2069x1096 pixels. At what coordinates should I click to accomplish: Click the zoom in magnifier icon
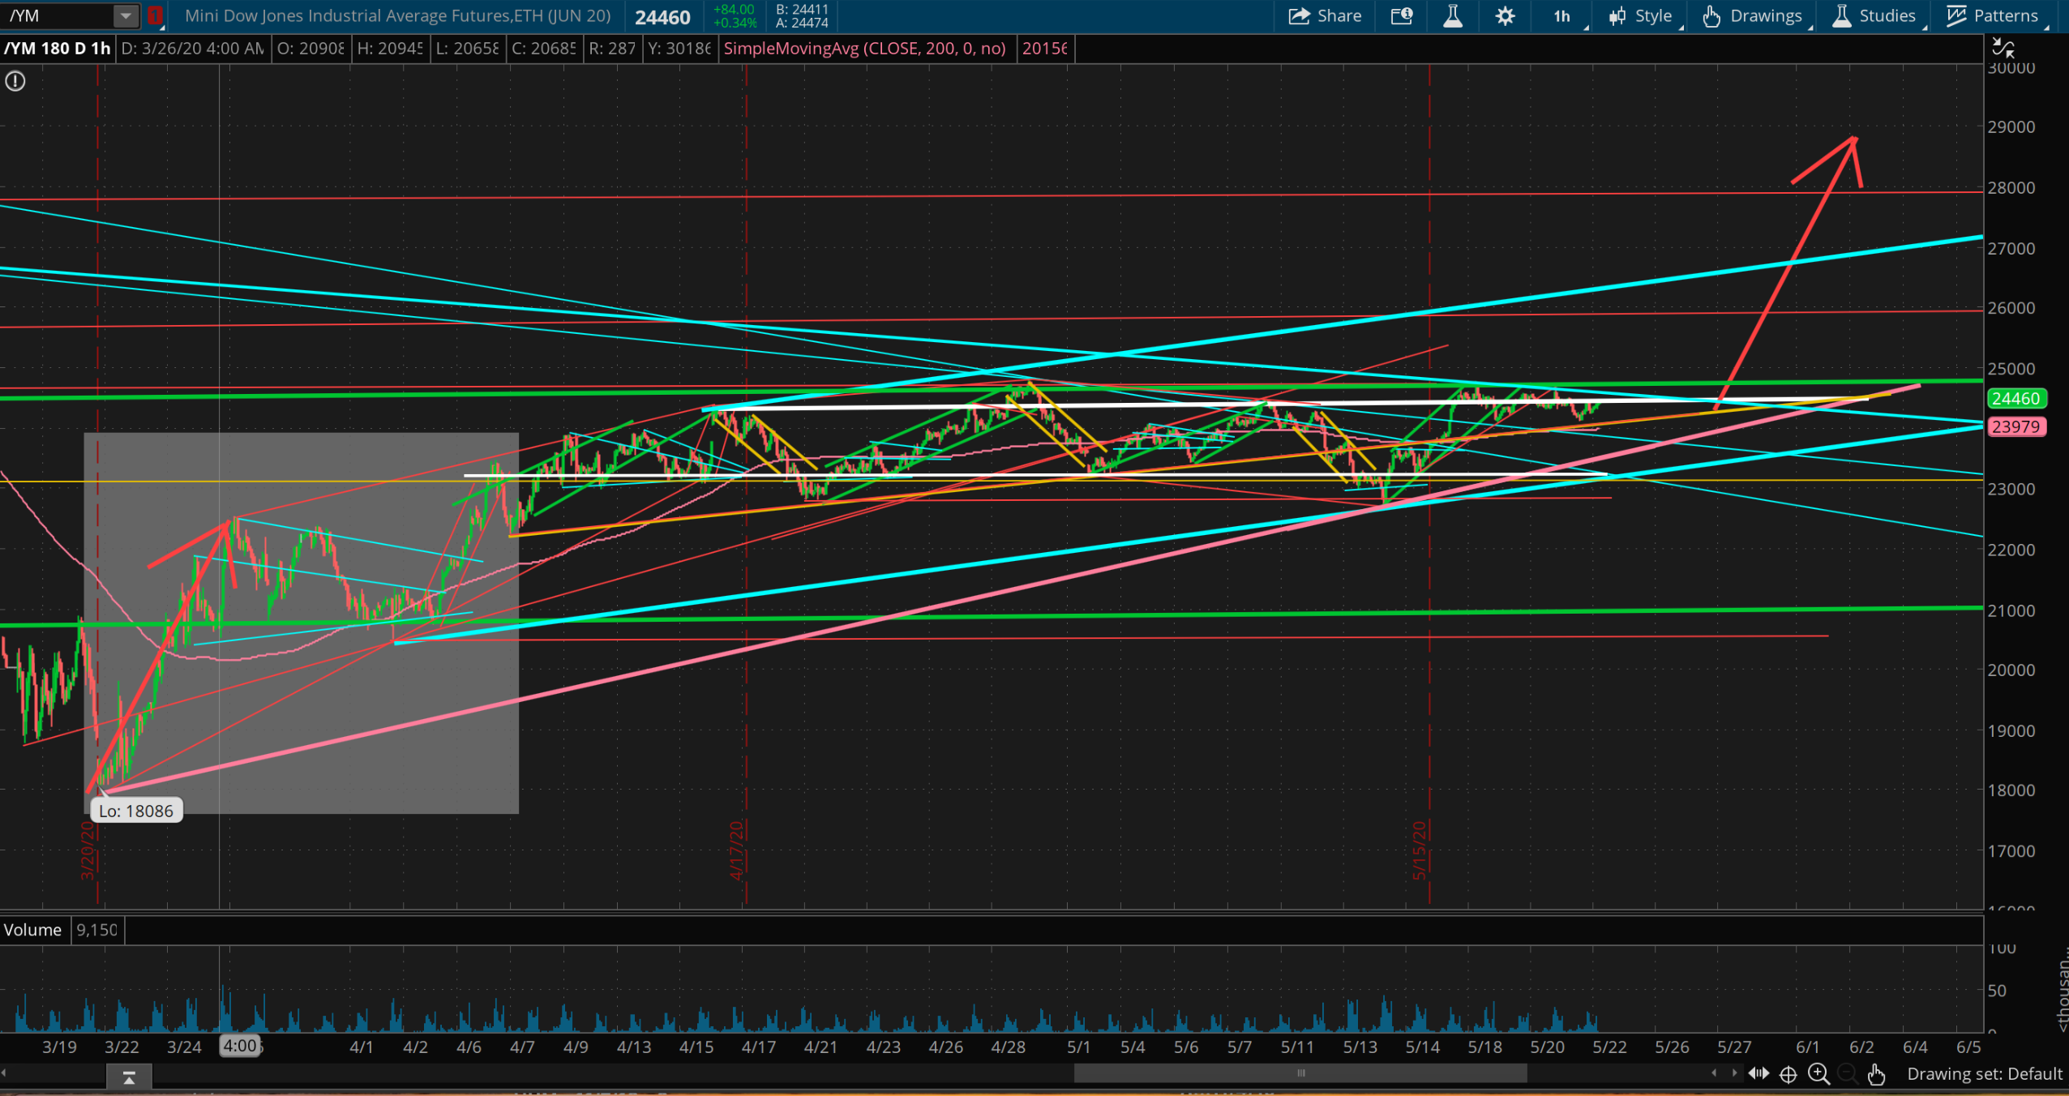1818,1074
